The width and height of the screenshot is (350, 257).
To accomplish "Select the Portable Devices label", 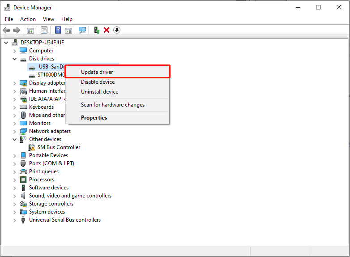I will (x=48, y=155).
